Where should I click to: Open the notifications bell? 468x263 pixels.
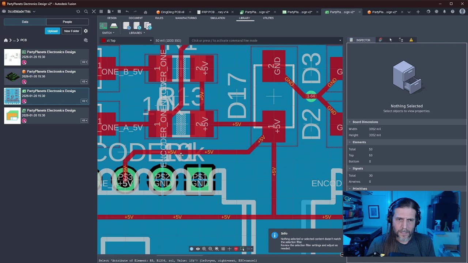445,12
